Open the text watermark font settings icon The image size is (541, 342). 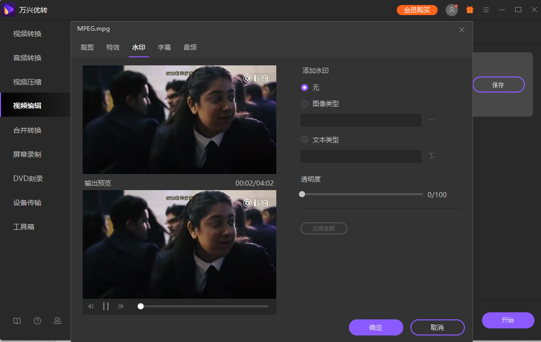(432, 156)
